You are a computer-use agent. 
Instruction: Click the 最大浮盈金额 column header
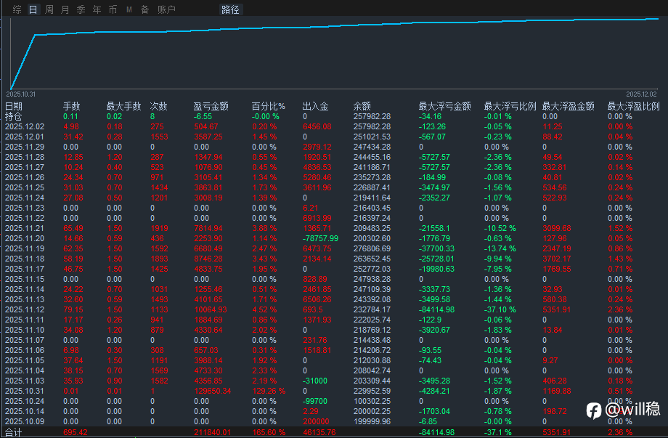tap(568, 106)
